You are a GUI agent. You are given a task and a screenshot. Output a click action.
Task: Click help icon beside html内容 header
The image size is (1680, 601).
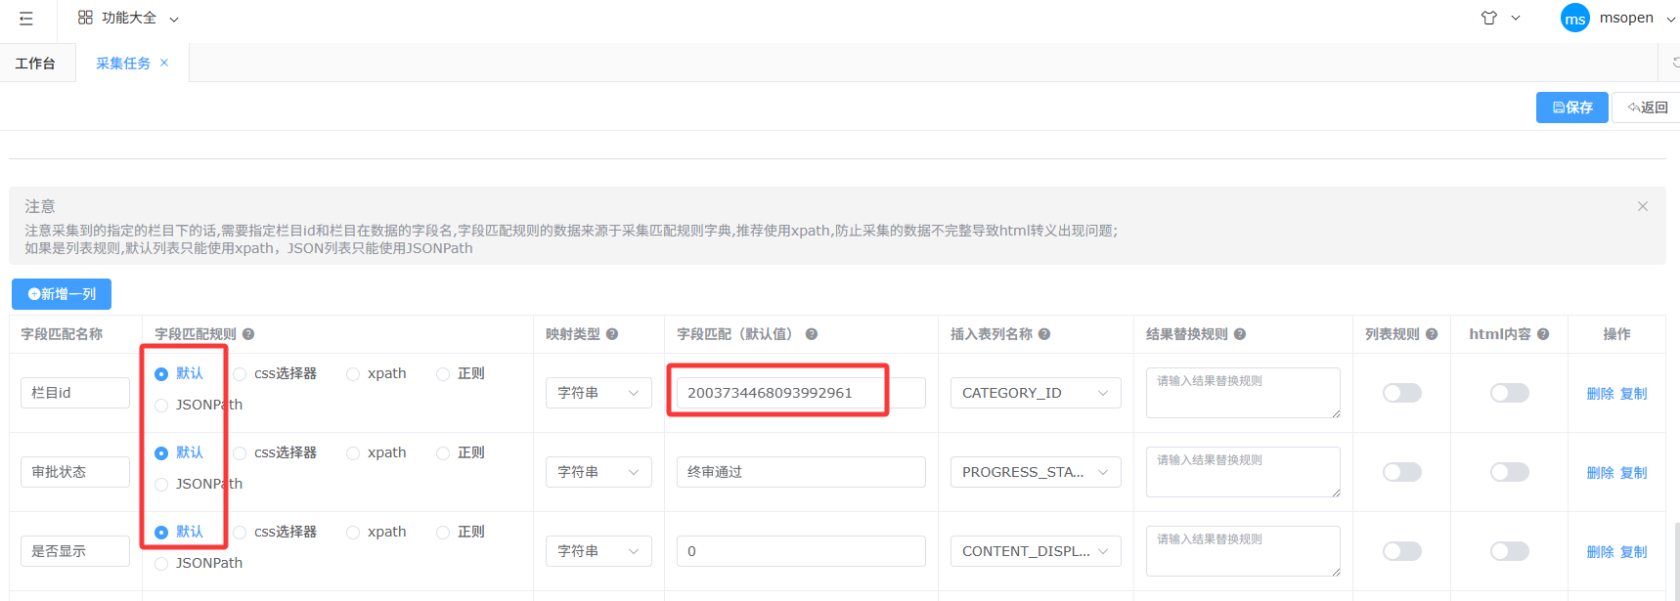pyautogui.click(x=1543, y=334)
